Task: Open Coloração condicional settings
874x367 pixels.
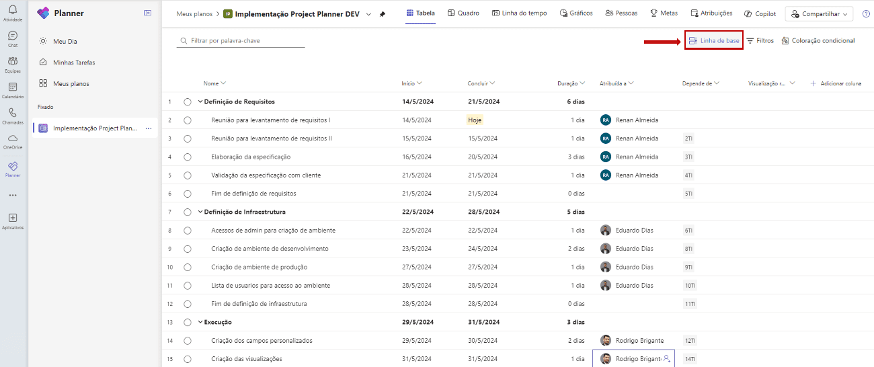Action: tap(818, 41)
